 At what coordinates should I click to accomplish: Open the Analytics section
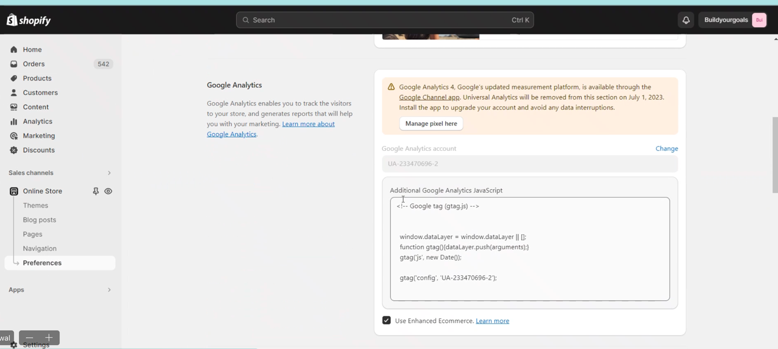[x=37, y=121]
